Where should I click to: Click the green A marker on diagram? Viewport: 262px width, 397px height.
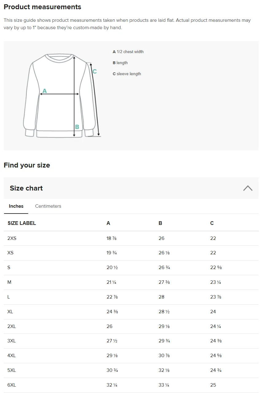(44, 91)
